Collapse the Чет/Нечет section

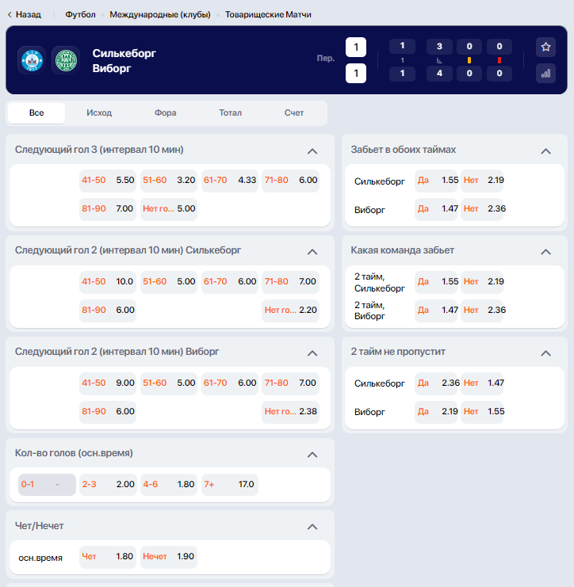pos(312,527)
